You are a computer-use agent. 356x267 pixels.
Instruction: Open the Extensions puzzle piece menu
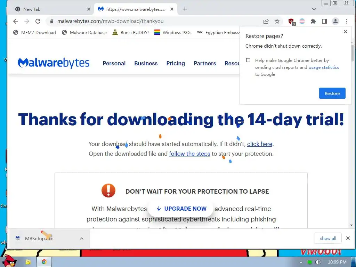click(313, 21)
